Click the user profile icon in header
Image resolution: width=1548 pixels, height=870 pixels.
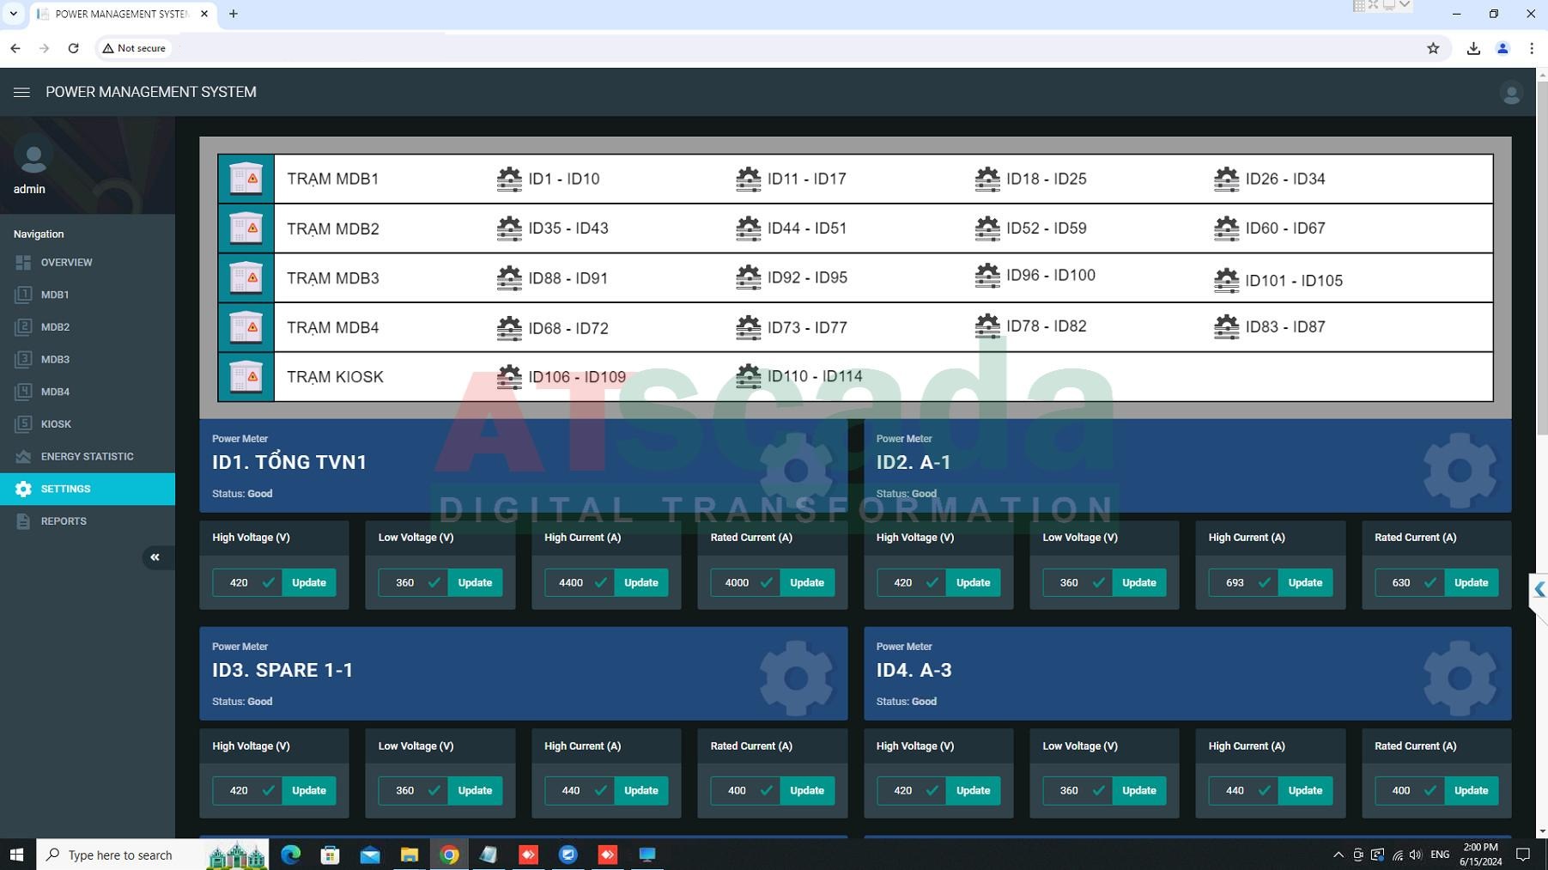(1510, 93)
